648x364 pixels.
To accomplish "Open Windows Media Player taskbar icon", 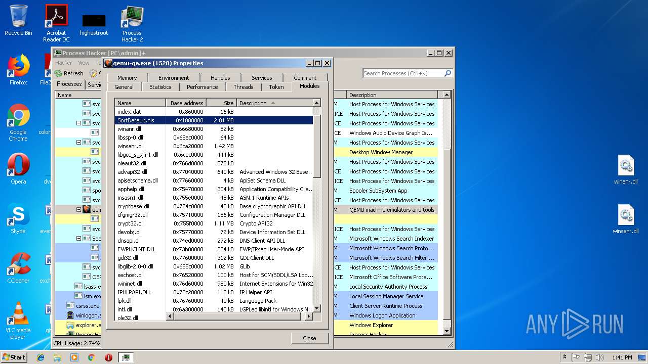I will [x=74, y=357].
